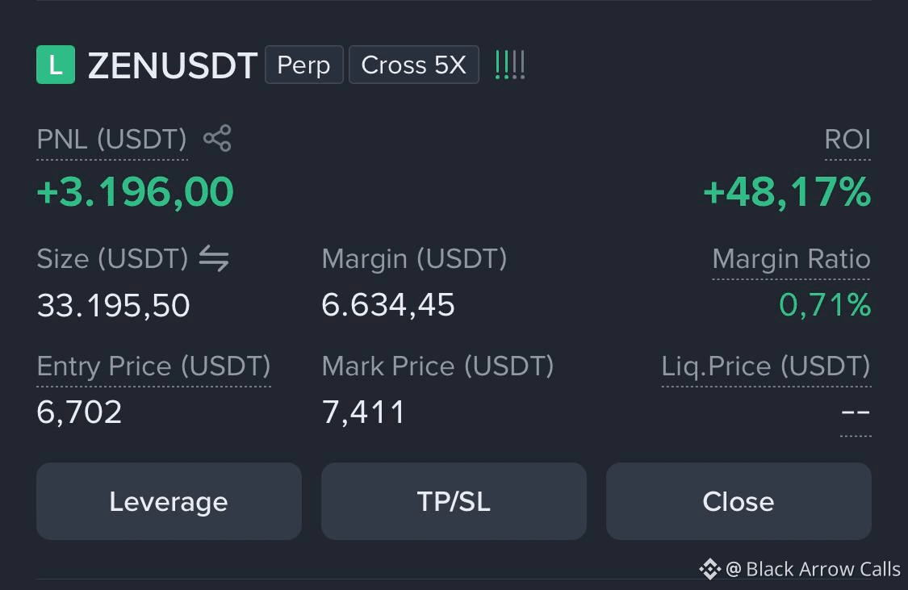
Task: Click the +3.196,00 PNL value
Action: click(x=135, y=191)
